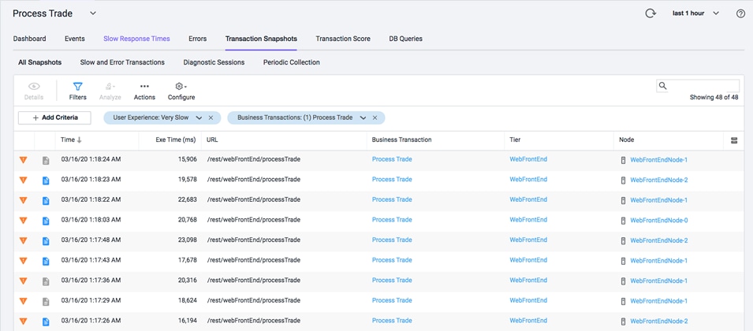Open the Process Trade title dropdown arrow
753x331 pixels.
(x=93, y=13)
